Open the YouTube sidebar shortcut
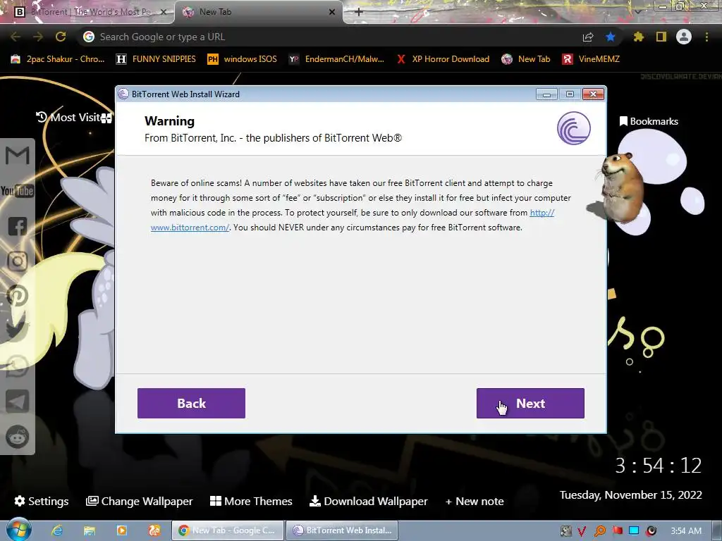Image resolution: width=722 pixels, height=541 pixels. click(x=18, y=190)
